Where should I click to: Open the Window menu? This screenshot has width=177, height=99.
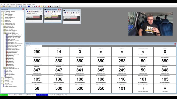point(29,4)
